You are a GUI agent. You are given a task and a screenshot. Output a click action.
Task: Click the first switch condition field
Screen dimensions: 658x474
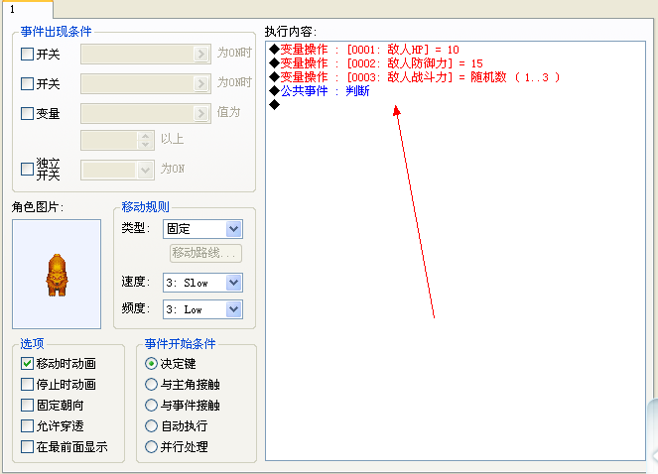(146, 55)
